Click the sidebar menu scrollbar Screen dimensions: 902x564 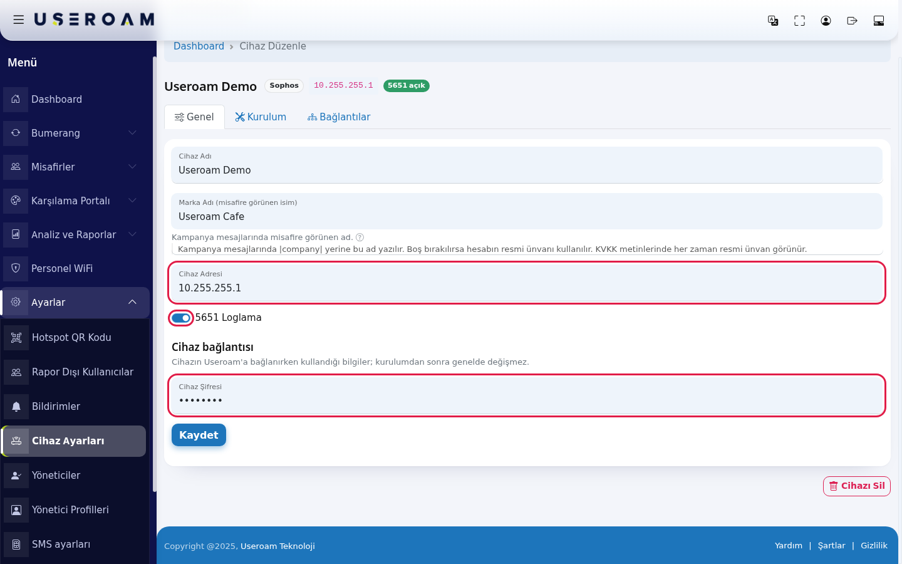(x=154, y=274)
